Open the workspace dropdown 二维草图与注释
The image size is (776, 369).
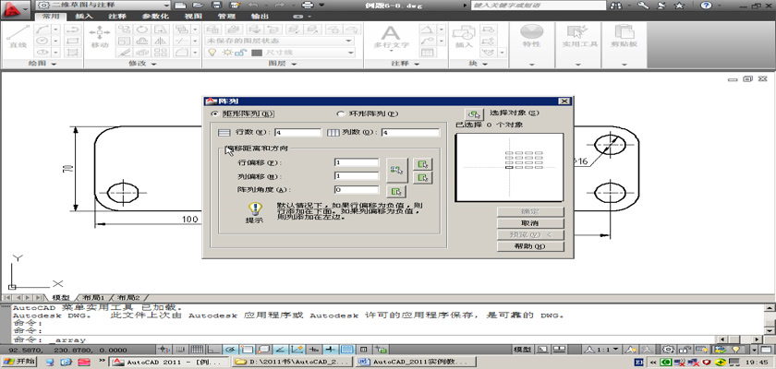(100, 5)
